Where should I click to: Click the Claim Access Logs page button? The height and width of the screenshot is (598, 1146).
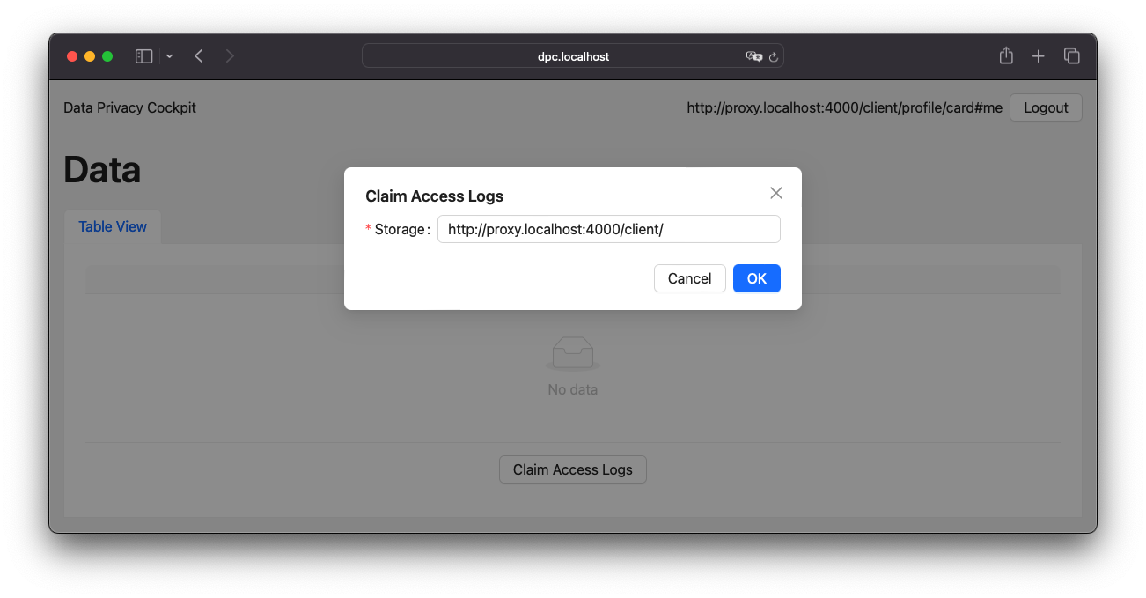pos(573,469)
